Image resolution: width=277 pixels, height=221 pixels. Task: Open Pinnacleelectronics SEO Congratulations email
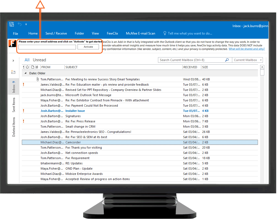(x=140, y=132)
